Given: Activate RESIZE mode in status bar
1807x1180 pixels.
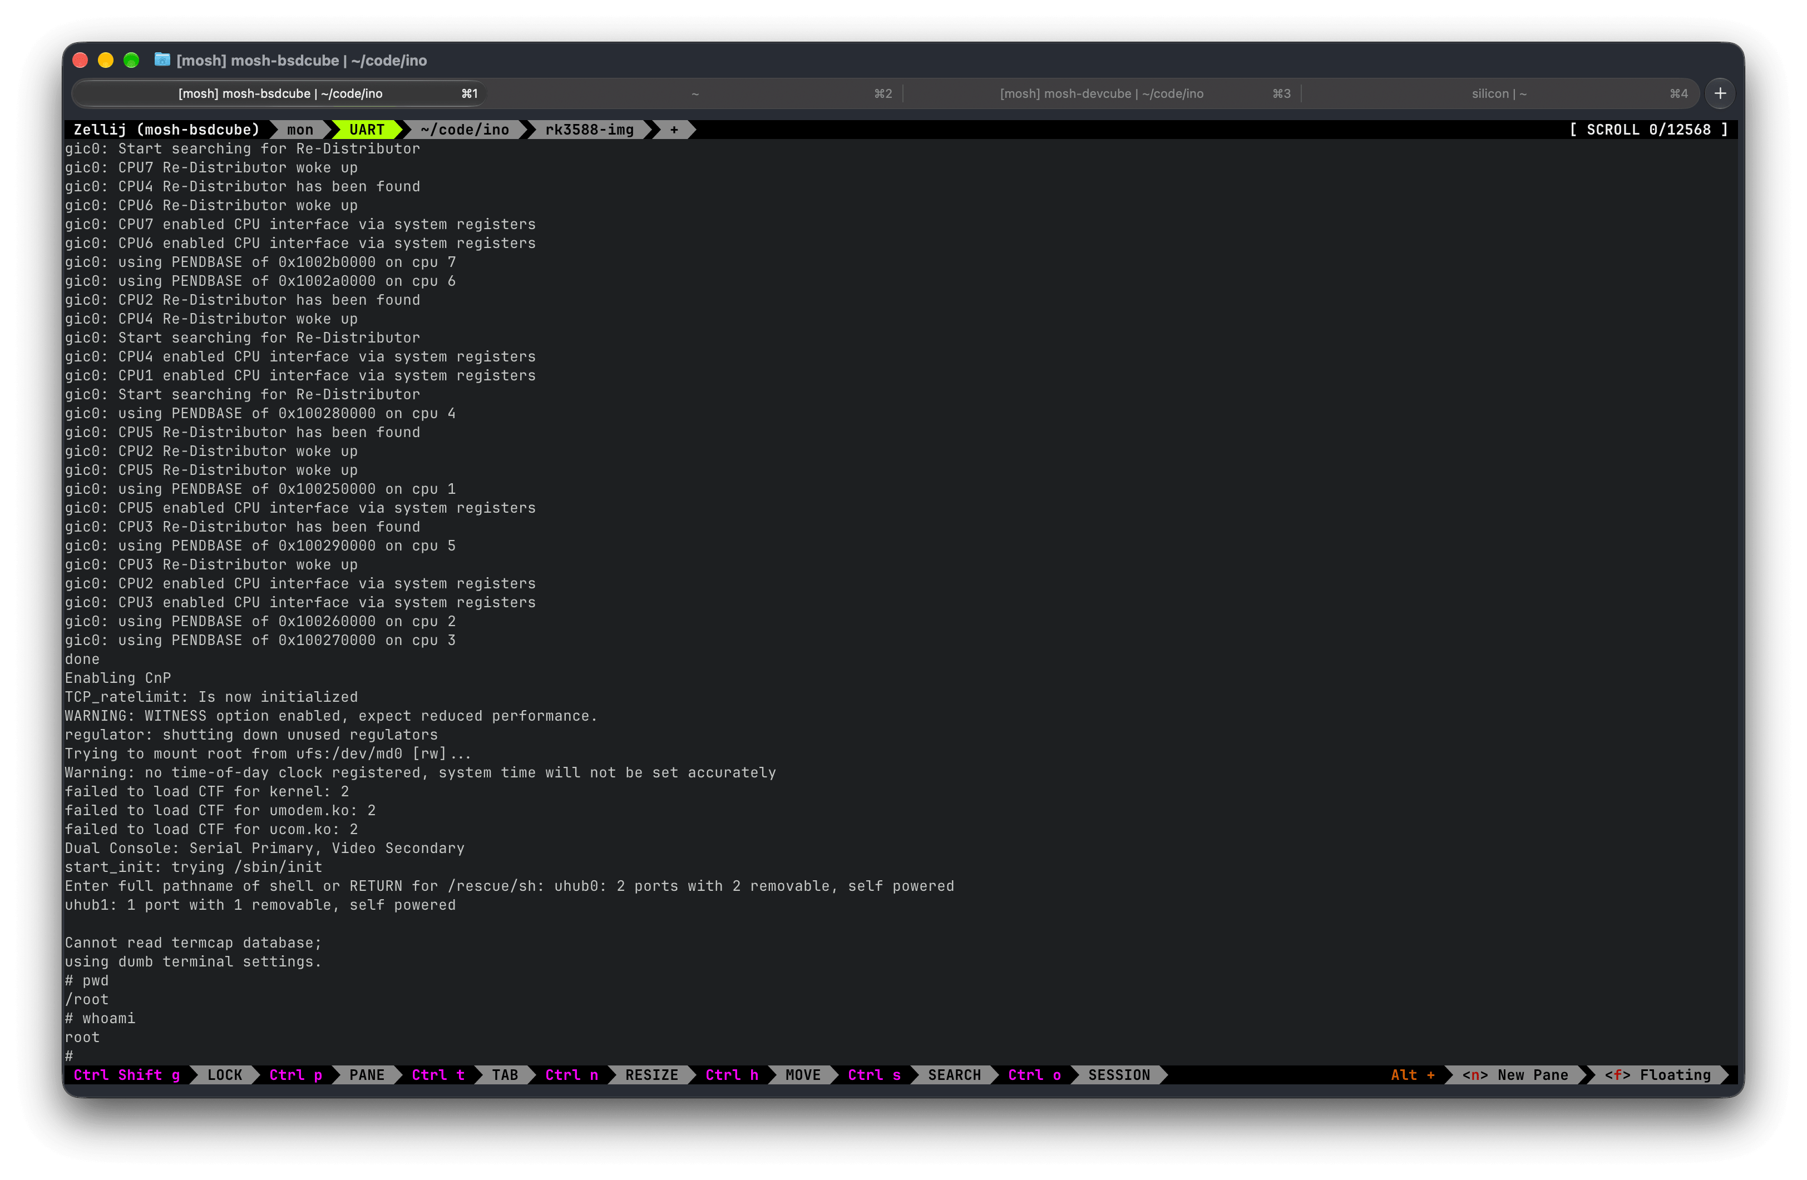Looking at the screenshot, I should [x=651, y=1075].
